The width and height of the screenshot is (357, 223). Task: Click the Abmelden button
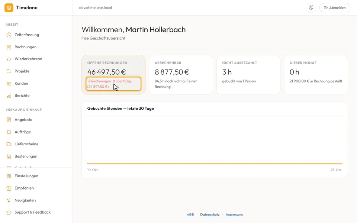point(335,8)
